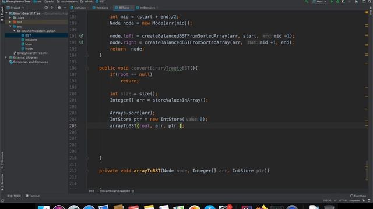The height and width of the screenshot is (209, 373).
Task: Run the Main configuration with green play icon
Action: [x=332, y=2]
